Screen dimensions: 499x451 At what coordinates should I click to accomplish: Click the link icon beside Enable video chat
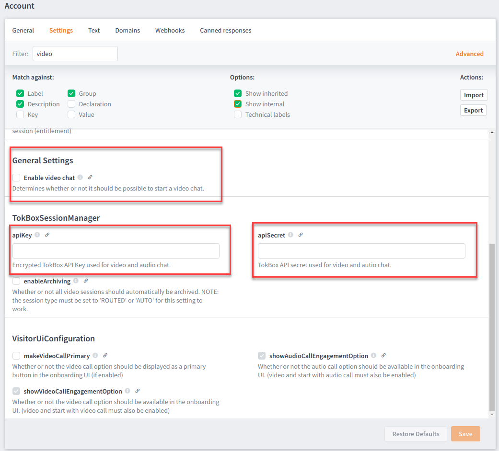(90, 178)
